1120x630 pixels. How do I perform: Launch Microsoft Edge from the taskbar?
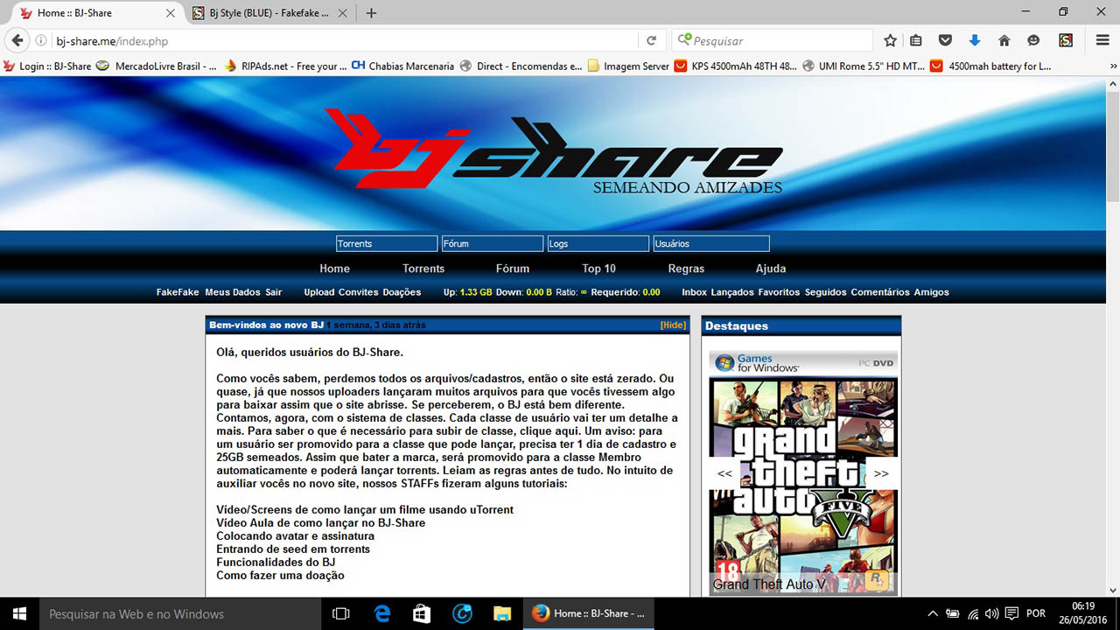pyautogui.click(x=382, y=613)
